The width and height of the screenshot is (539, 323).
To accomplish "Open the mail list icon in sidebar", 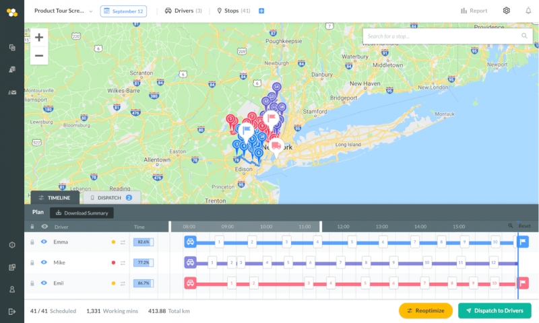I will [x=12, y=92].
